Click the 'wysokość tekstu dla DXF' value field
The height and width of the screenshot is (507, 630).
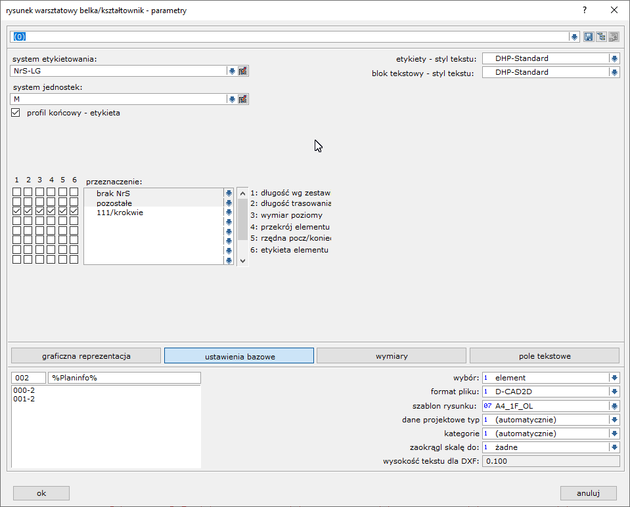pyautogui.click(x=551, y=461)
